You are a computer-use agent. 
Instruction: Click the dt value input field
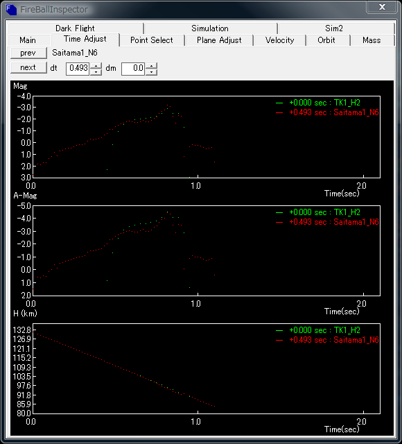pyautogui.click(x=78, y=69)
